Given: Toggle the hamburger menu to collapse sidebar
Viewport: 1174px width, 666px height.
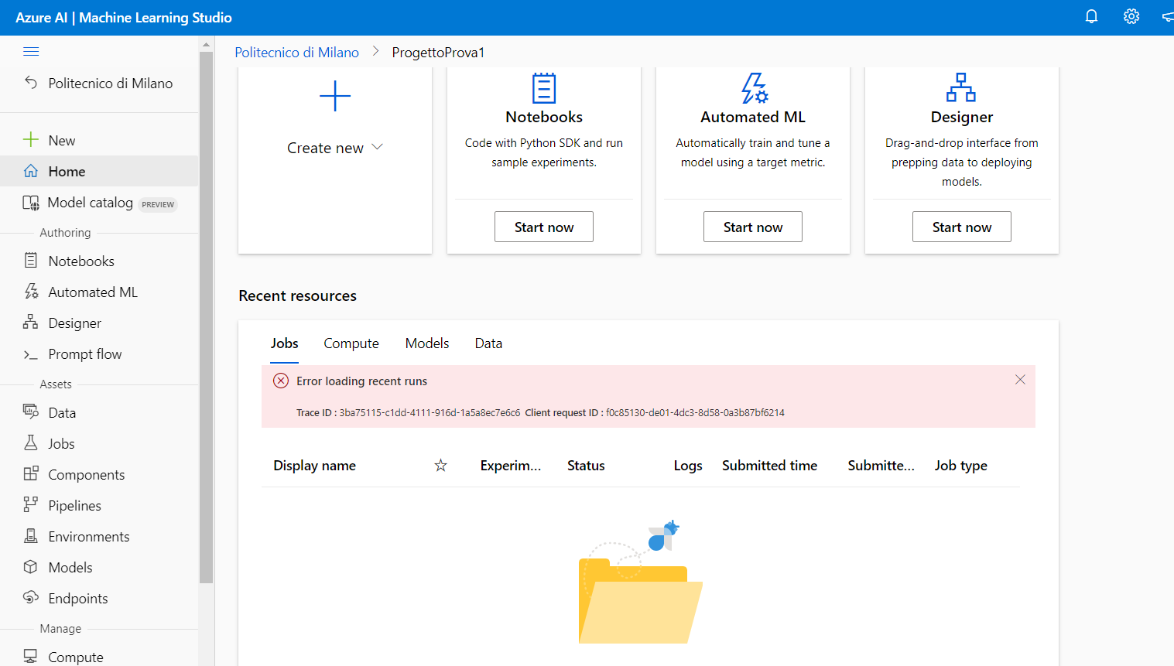Looking at the screenshot, I should (x=31, y=51).
